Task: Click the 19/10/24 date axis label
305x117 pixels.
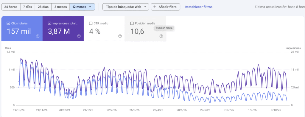Action: point(19,110)
